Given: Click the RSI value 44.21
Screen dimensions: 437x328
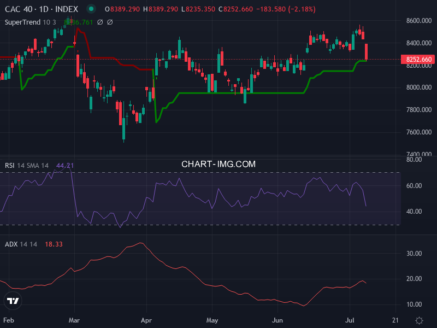Looking at the screenshot, I should 65,166.
